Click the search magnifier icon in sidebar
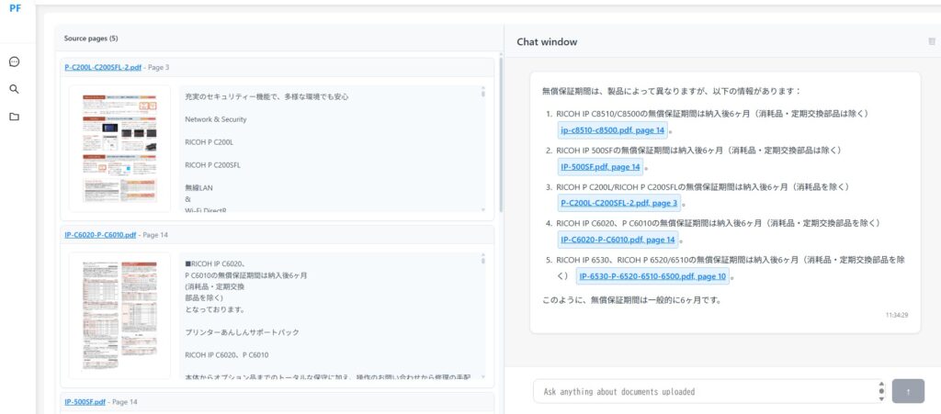Screen dimensions: 941x414 pyautogui.click(x=15, y=89)
